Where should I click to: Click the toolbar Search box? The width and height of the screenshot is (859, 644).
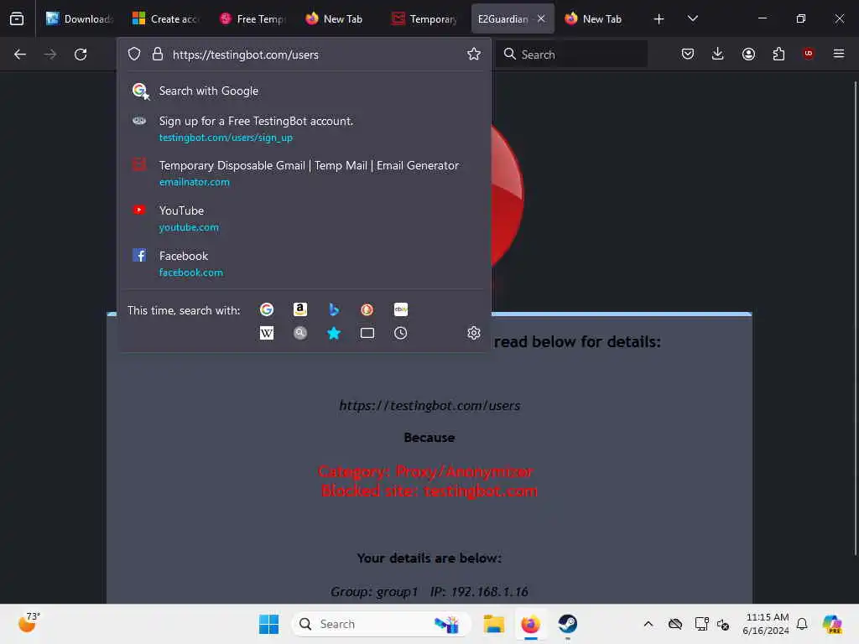(x=571, y=55)
